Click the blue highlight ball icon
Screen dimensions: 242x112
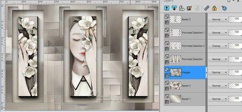coord(224,8)
